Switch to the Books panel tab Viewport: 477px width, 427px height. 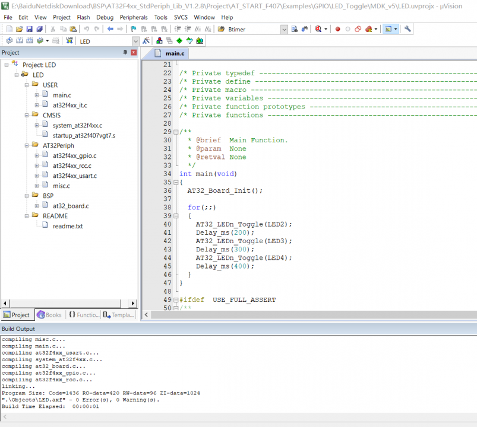point(49,315)
